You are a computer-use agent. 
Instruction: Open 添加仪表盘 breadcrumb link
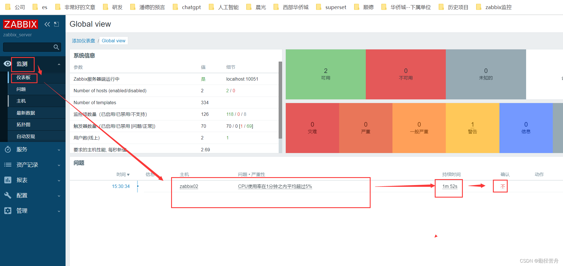pyautogui.click(x=83, y=41)
